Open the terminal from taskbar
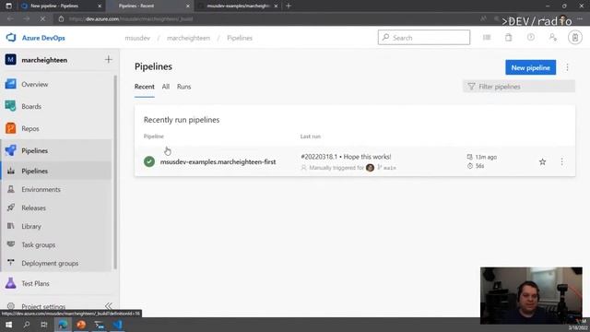This screenshot has width=590, height=332. [99, 325]
